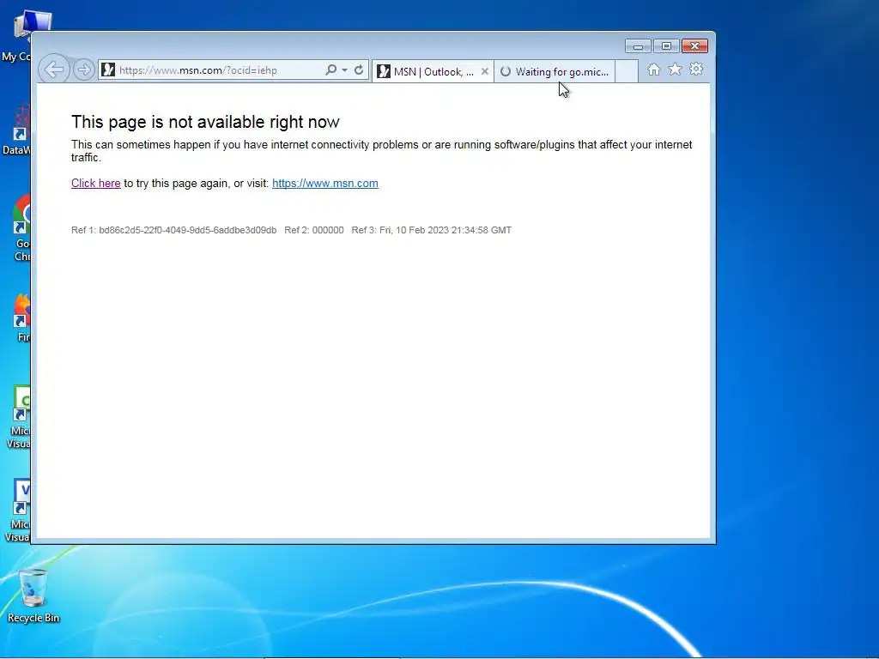Maximize the Internet Explorer window
Screen dimensions: 879x659
click(x=666, y=46)
